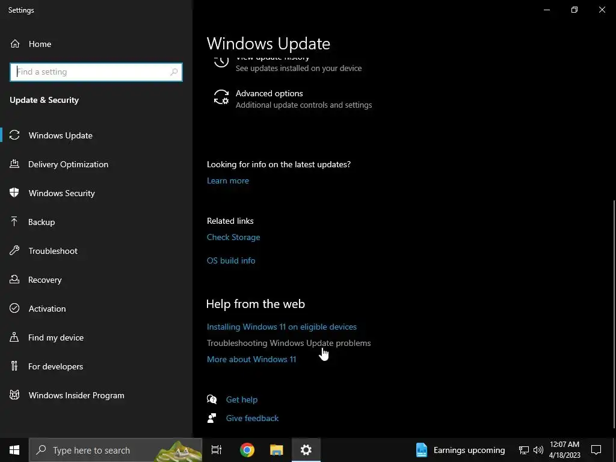Click the taskbar Type here to search box
The width and height of the screenshot is (616, 462).
coord(115,450)
